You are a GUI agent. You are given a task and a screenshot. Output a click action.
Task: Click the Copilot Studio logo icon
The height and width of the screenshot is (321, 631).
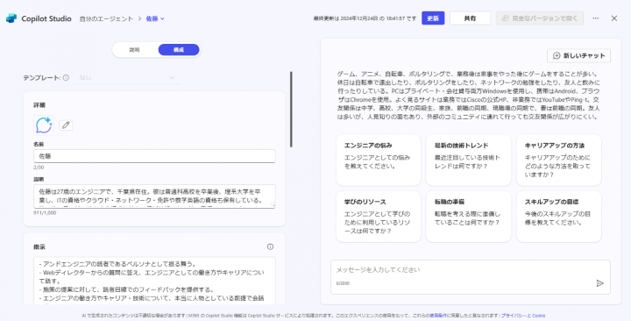(11, 18)
